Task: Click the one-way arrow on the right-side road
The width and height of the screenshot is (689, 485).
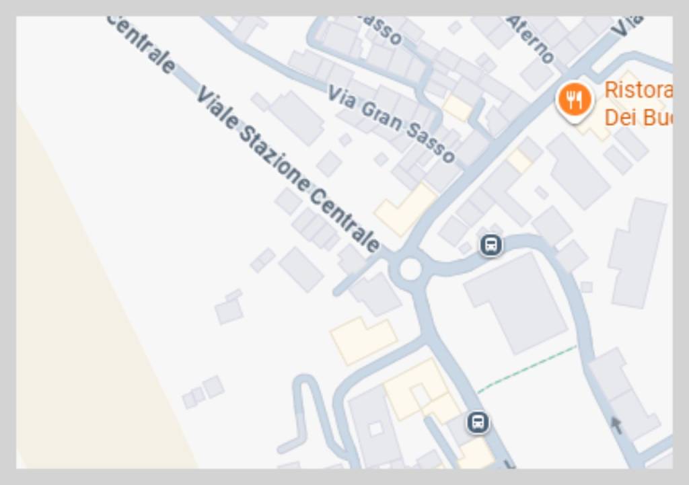Action: click(616, 425)
